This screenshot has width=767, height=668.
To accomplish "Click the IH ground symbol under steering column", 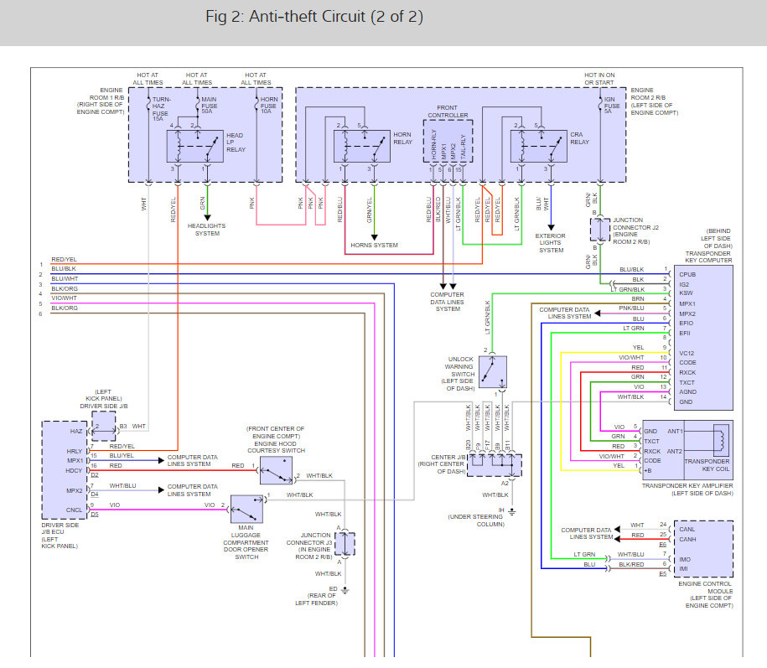I will (511, 512).
